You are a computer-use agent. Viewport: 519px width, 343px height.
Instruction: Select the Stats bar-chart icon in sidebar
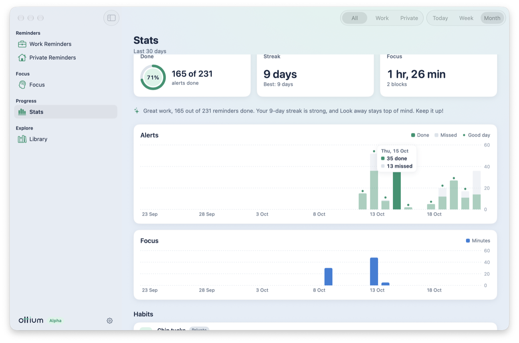(22, 112)
